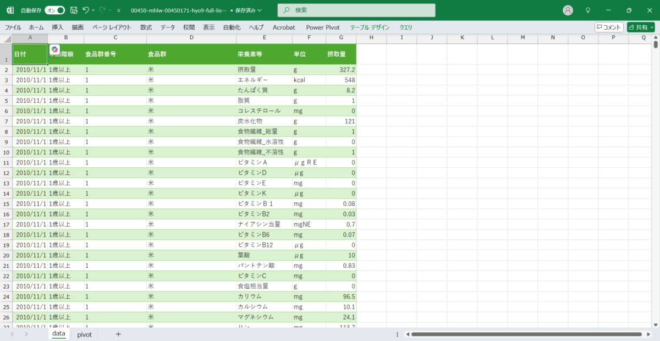Click the lightbulb ideas icon
Screen dimensions: 660x341
(588, 10)
